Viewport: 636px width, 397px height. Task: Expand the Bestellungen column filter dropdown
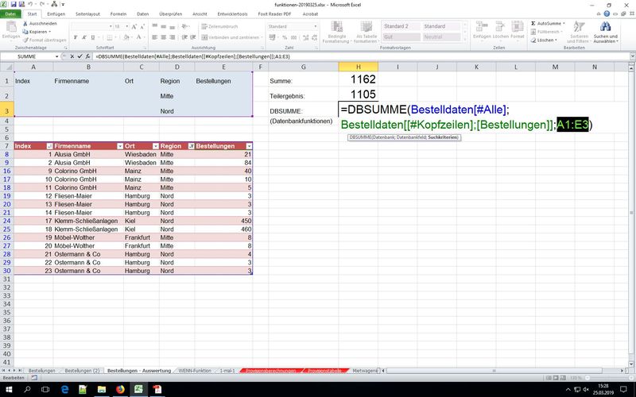[x=249, y=146]
